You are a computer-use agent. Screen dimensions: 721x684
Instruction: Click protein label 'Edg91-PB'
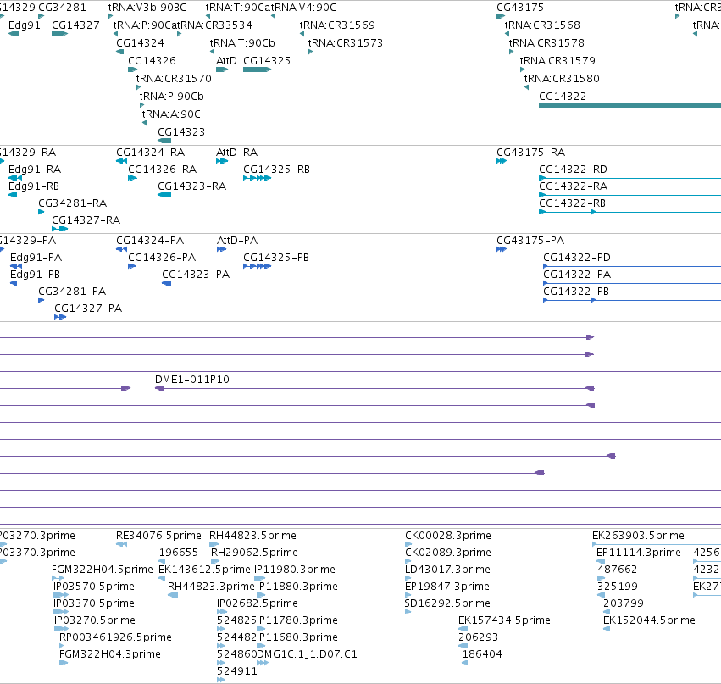pos(35,275)
